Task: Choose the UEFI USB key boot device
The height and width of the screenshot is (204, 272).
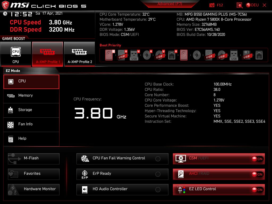Action: click(134, 55)
